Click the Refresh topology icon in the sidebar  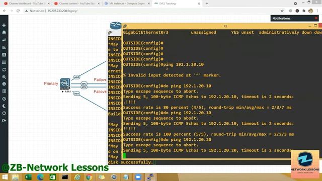click(x=4, y=69)
